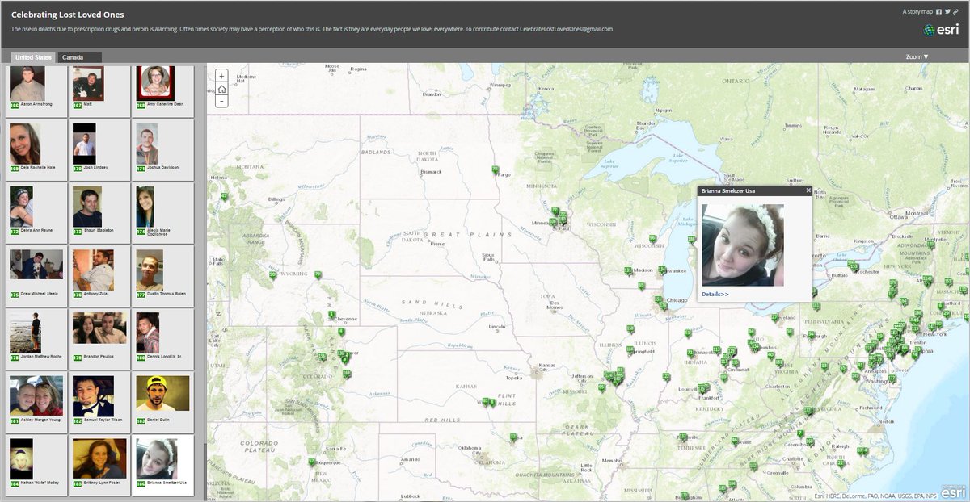Reset map to home extent

[x=221, y=89]
